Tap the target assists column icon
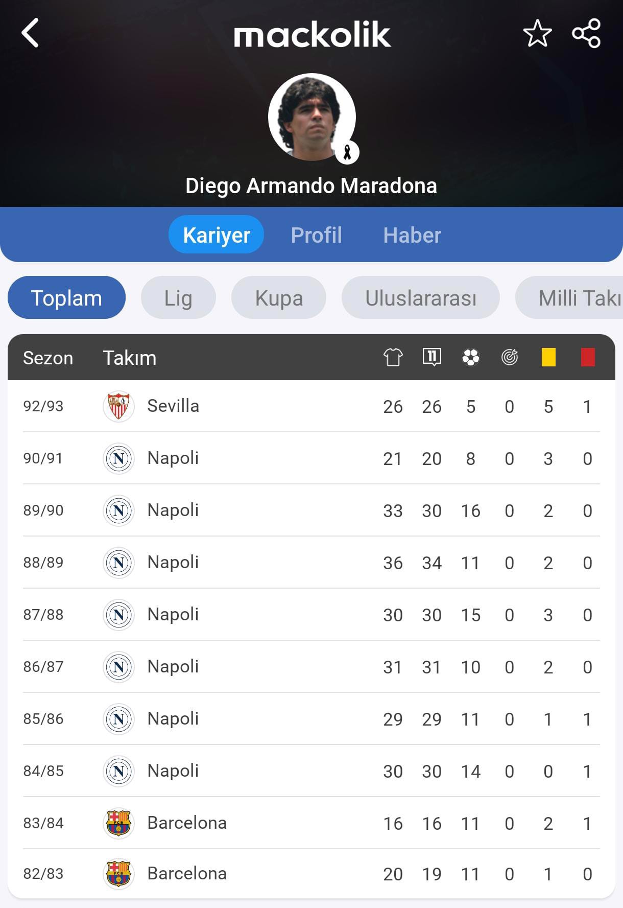 (509, 357)
